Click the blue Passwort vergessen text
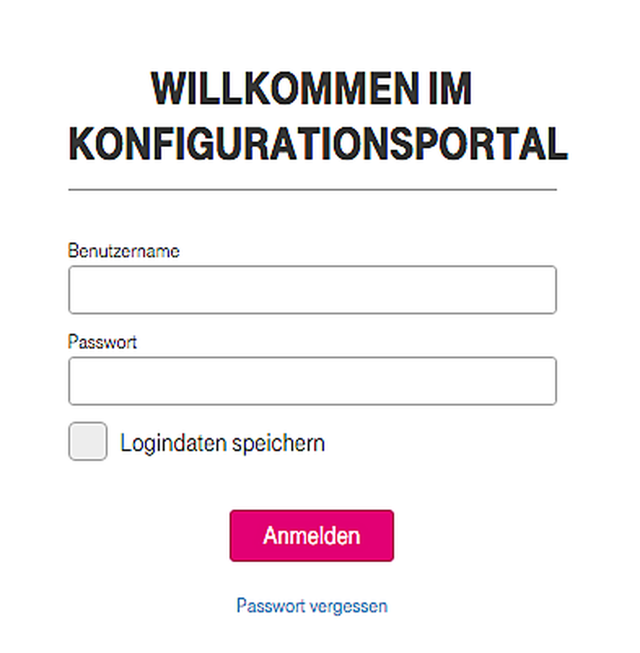 [x=312, y=606]
